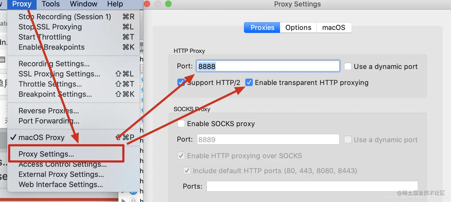Open the Window menu
This screenshot has height=202, width=451.
point(84,4)
